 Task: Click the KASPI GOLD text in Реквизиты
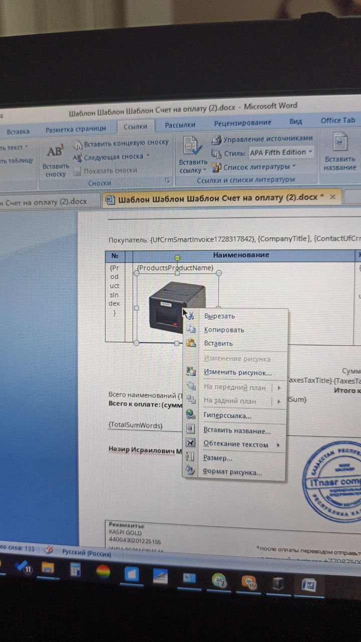tap(125, 532)
